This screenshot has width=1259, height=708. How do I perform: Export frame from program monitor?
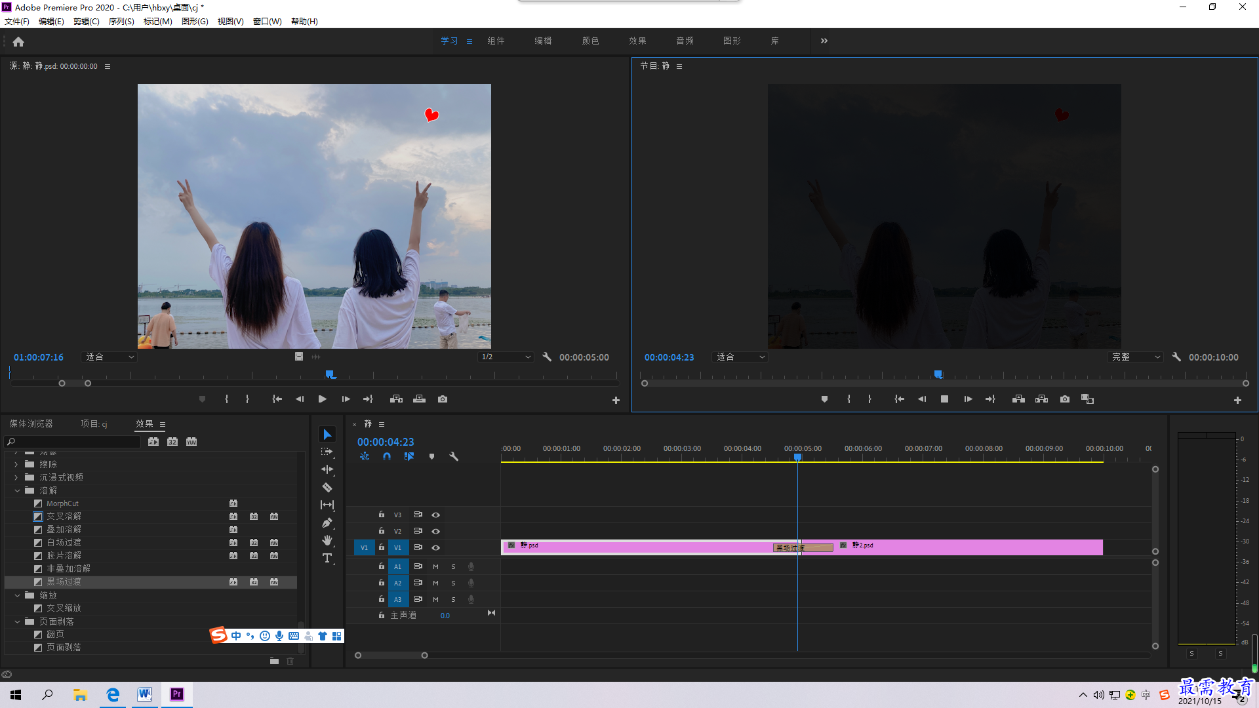pyautogui.click(x=1065, y=399)
